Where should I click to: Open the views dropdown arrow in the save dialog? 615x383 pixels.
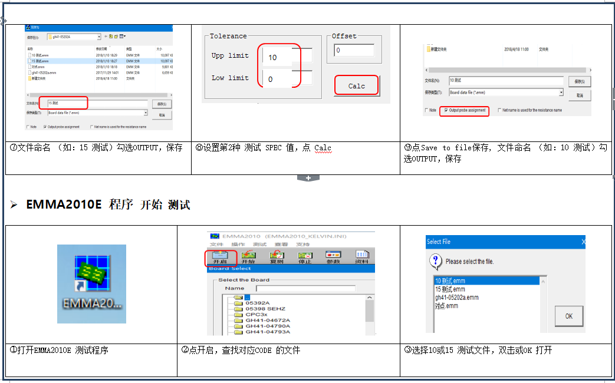(124, 37)
